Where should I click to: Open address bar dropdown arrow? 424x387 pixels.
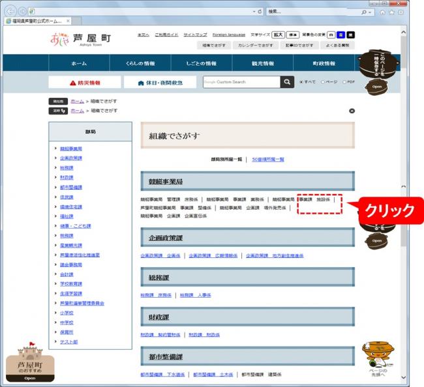pyautogui.click(x=254, y=12)
